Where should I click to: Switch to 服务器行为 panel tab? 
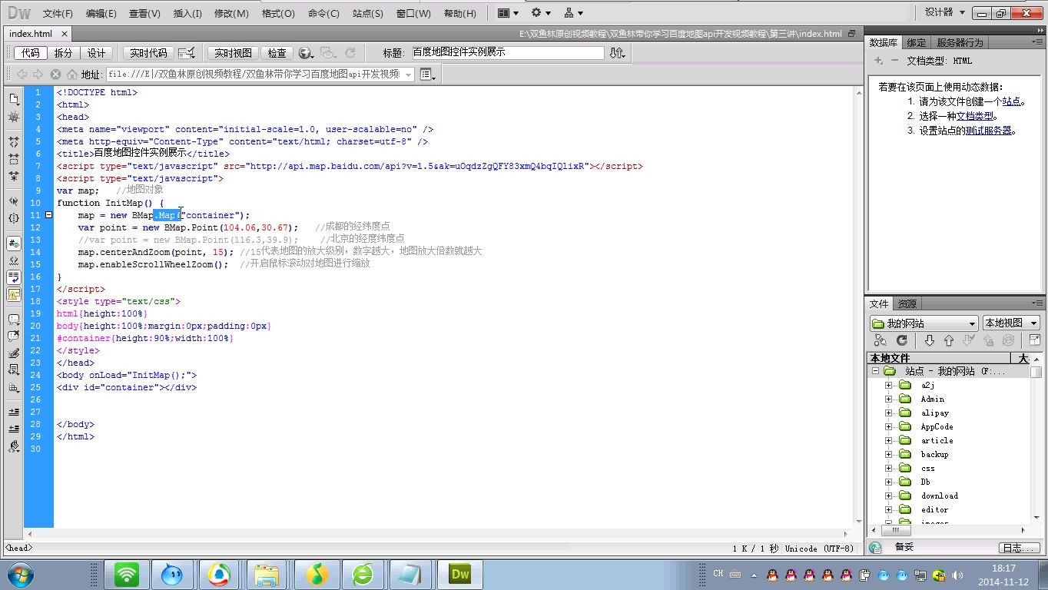(x=960, y=42)
